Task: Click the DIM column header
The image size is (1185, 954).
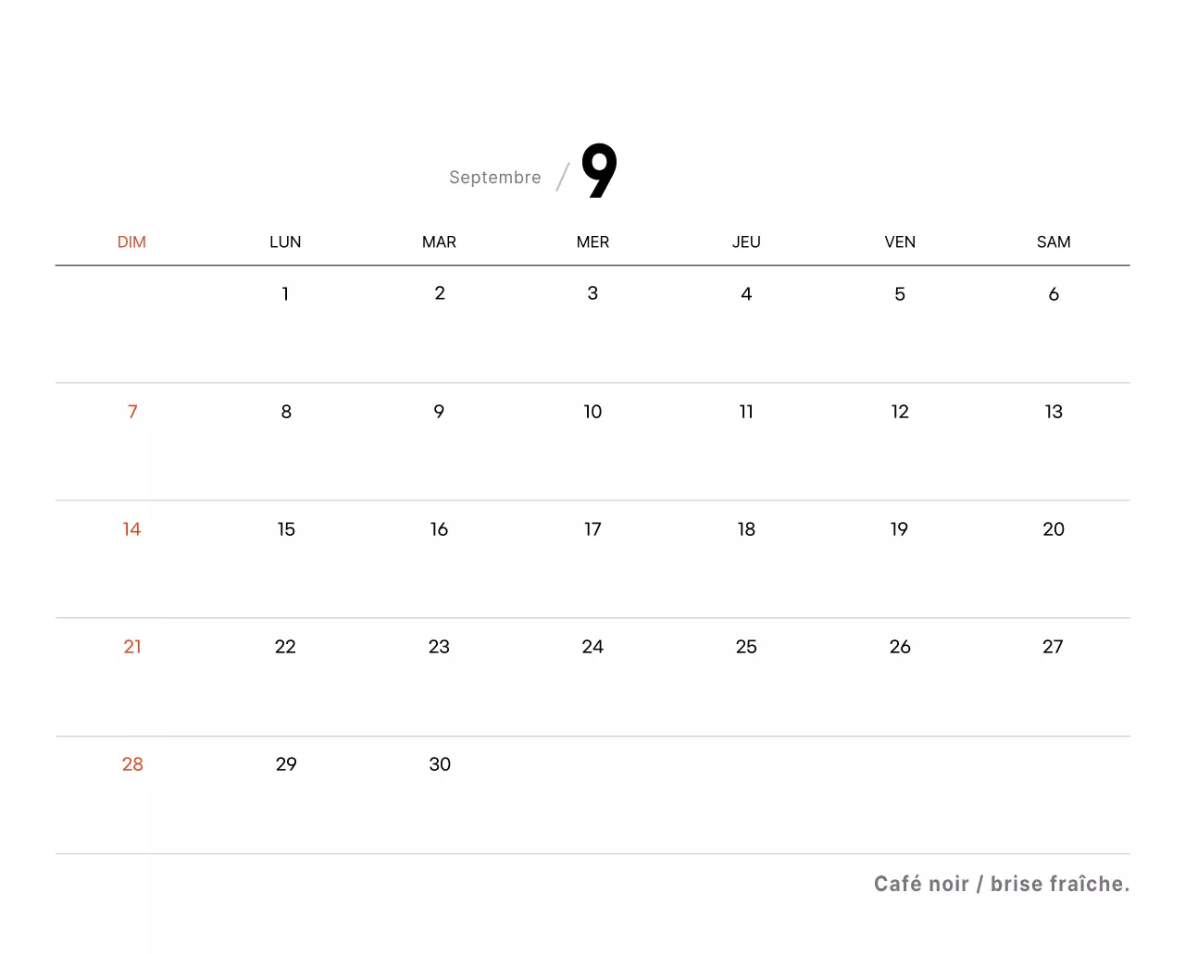Action: [x=131, y=242]
